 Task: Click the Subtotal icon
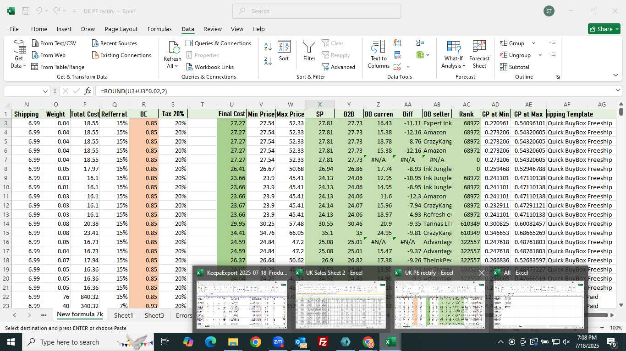pos(504,67)
